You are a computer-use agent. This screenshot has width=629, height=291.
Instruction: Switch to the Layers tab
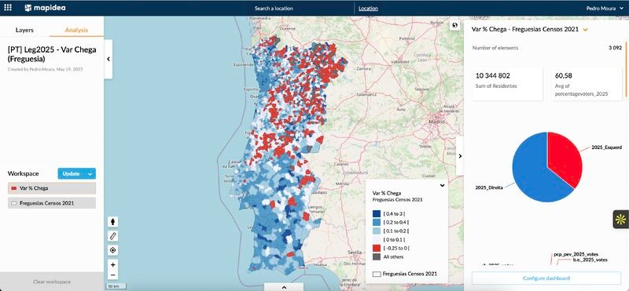coord(24,30)
